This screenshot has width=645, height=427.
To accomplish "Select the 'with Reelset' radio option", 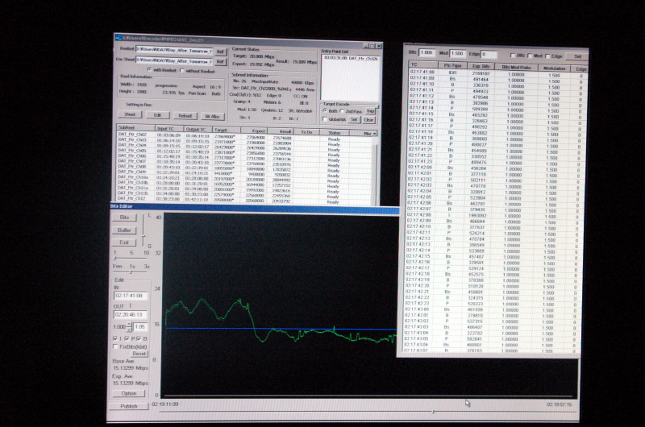I will coord(148,71).
